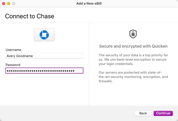The height and width of the screenshot is (121, 178).
Task: Click the "Connect to Chase" heading
Action: [30, 16]
